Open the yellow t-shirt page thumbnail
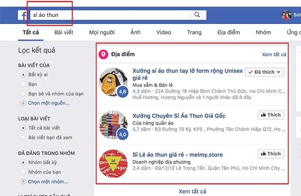301x196 pixels. tap(113, 82)
